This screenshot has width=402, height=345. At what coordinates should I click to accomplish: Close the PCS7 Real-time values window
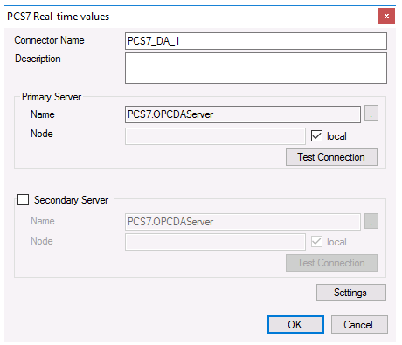pos(386,17)
